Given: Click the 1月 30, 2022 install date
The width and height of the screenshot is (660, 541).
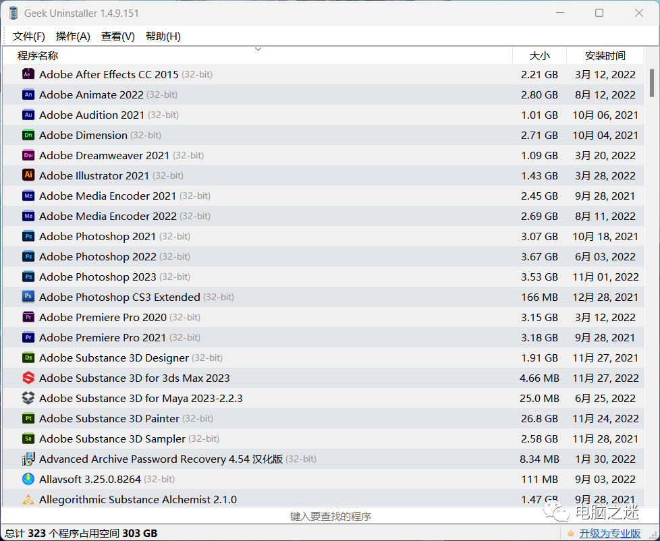Looking at the screenshot, I should click(x=605, y=459).
